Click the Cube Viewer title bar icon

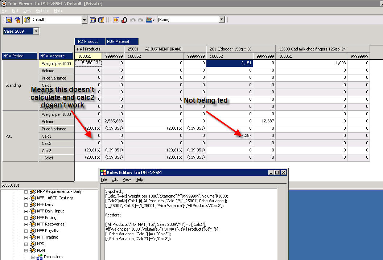point(4,3)
